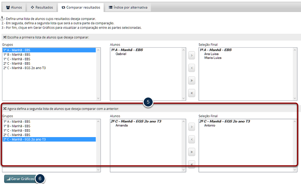
Task: Select the Comparar resultados tab
Action: (81, 7)
